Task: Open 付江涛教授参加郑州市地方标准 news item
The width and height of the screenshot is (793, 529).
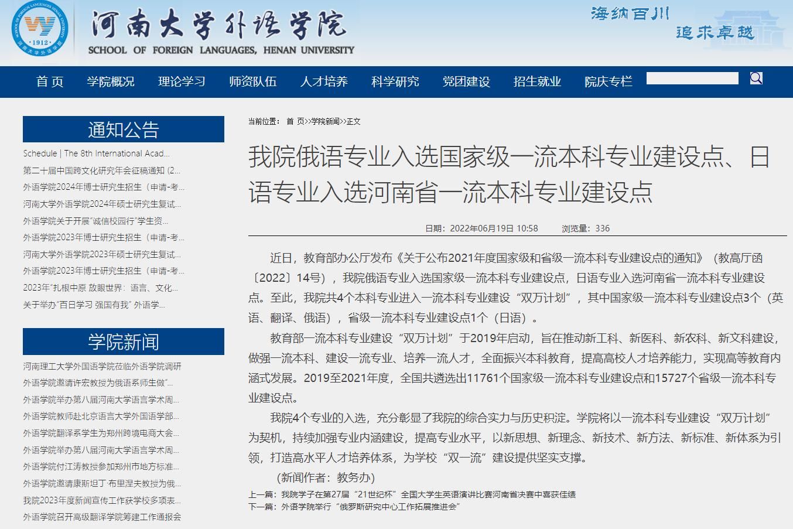Action: click(x=101, y=466)
